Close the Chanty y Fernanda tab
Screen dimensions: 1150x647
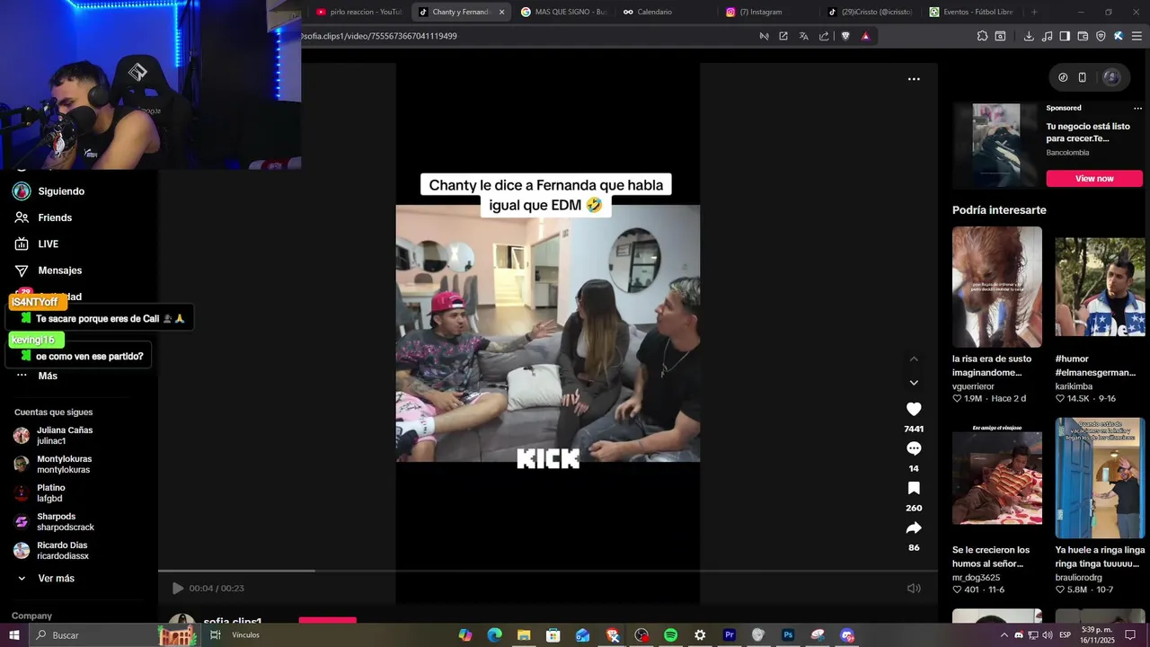(x=502, y=12)
